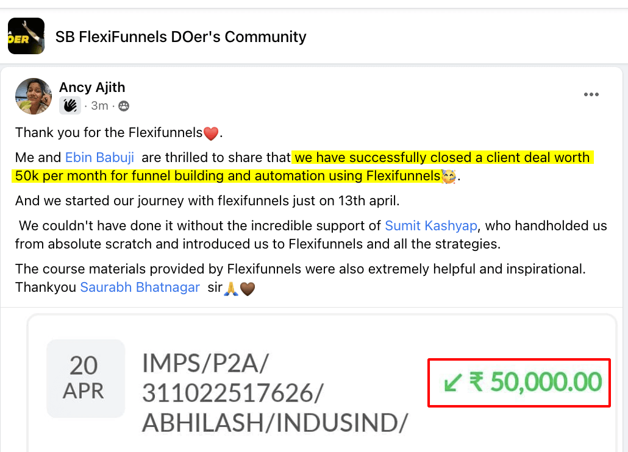Open Sumit Kashyap's tagged profile
The width and height of the screenshot is (628, 452).
tap(431, 226)
